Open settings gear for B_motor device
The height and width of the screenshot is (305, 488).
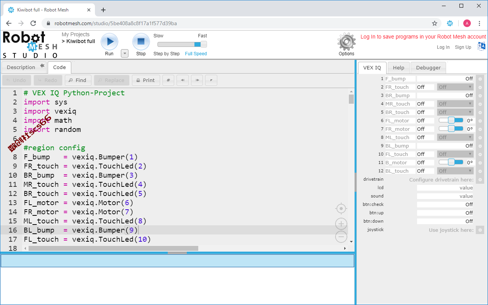480,163
